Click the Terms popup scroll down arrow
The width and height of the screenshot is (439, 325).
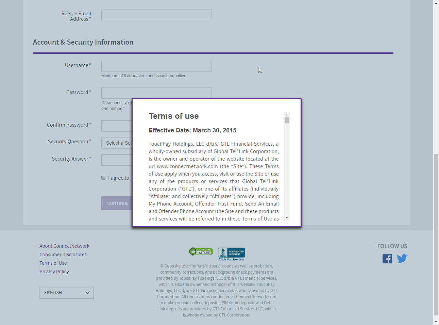[x=287, y=217]
